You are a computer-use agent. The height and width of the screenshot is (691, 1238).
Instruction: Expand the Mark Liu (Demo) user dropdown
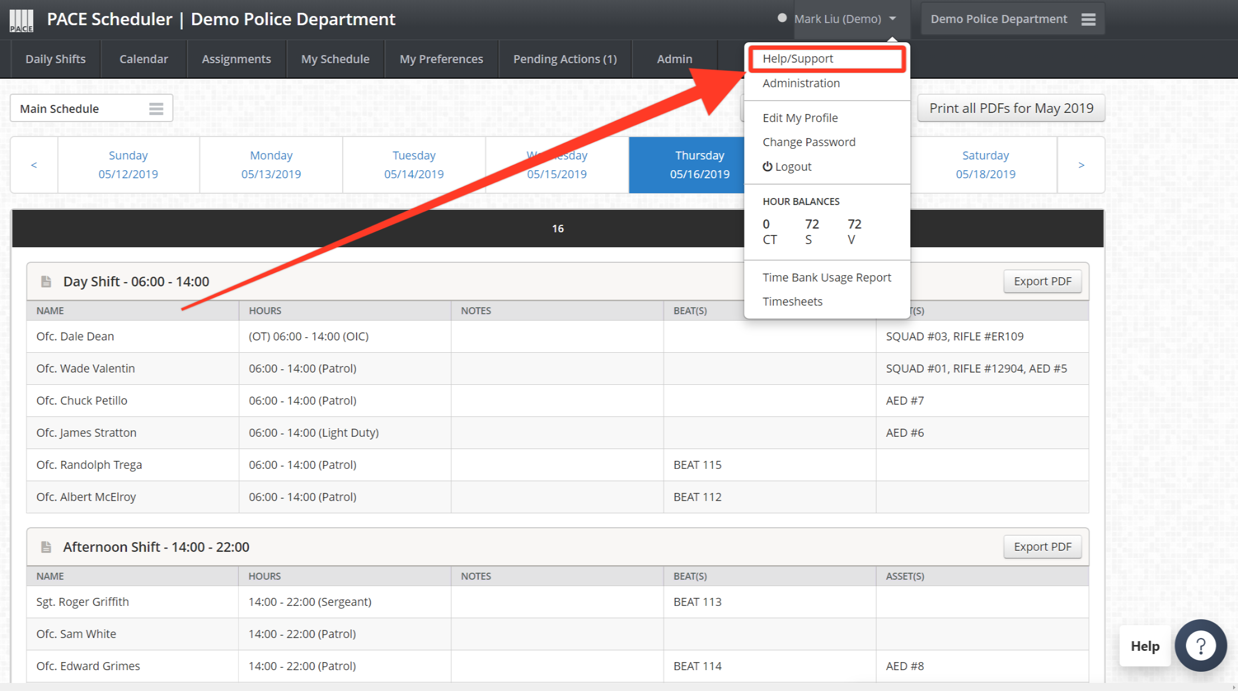click(x=852, y=19)
